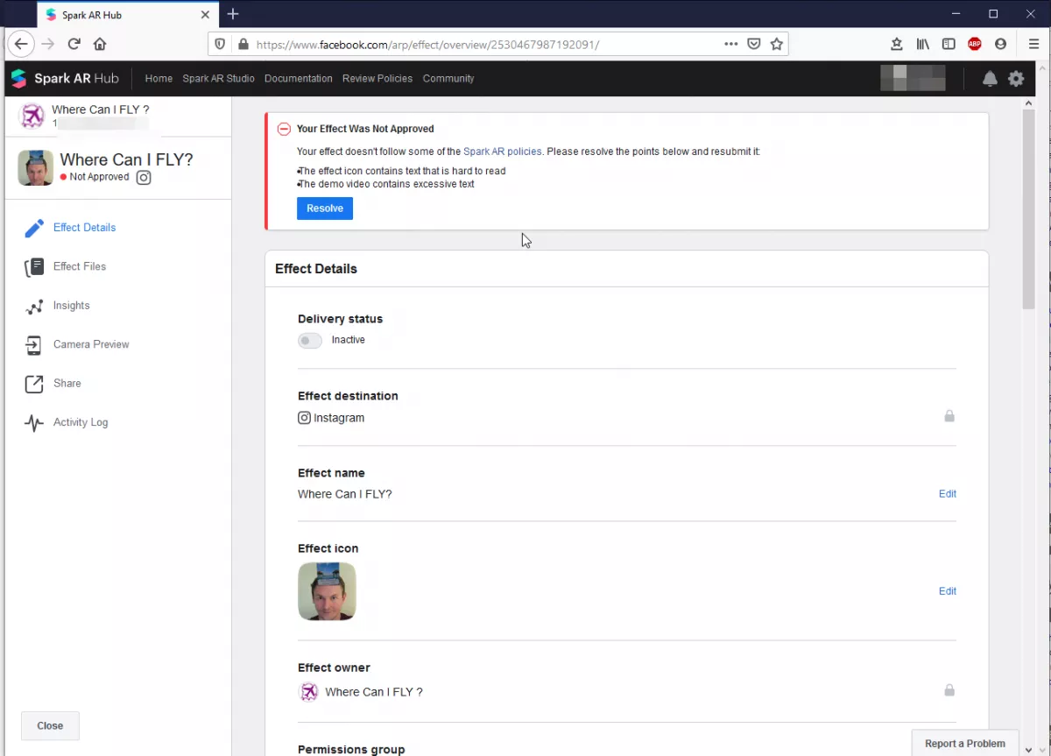Click the Activity Log pulse icon
This screenshot has height=756, width=1051.
(x=34, y=423)
